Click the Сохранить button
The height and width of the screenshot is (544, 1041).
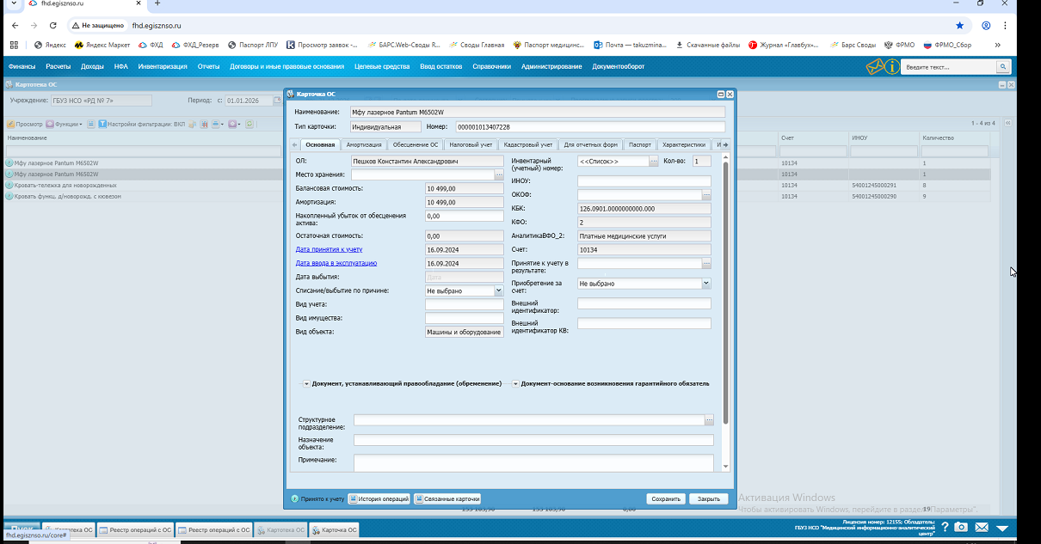(666, 498)
